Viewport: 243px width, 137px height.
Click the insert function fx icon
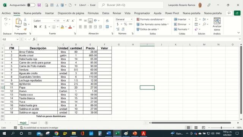[x=34, y=39]
